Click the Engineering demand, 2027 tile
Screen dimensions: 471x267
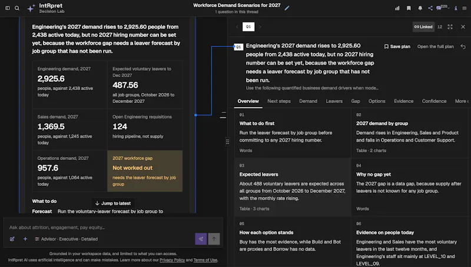click(x=69, y=85)
